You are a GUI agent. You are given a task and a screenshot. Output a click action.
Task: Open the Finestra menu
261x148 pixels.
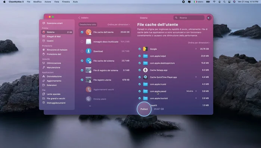(x=66, y=1)
